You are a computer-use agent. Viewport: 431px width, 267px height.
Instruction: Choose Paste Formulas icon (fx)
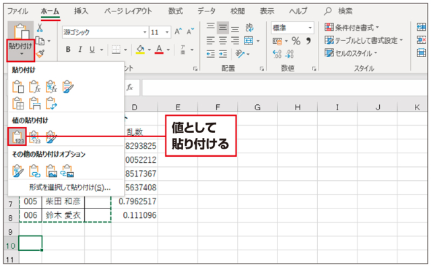[x=34, y=87]
